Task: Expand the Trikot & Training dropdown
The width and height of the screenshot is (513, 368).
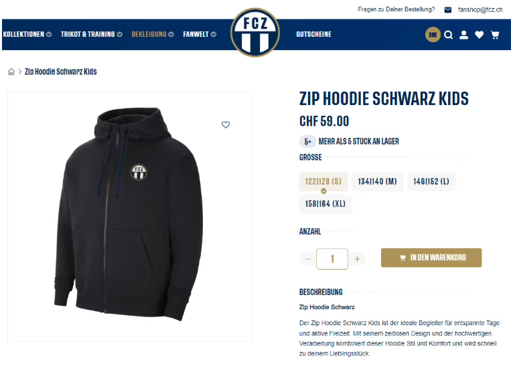Action: tap(92, 34)
